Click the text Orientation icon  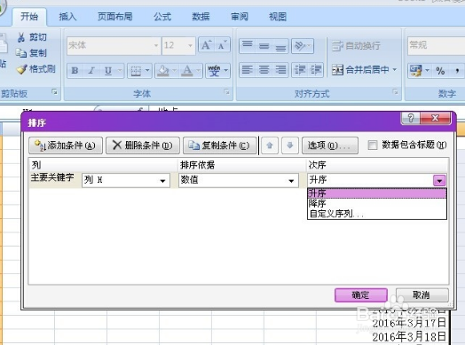[x=300, y=46]
